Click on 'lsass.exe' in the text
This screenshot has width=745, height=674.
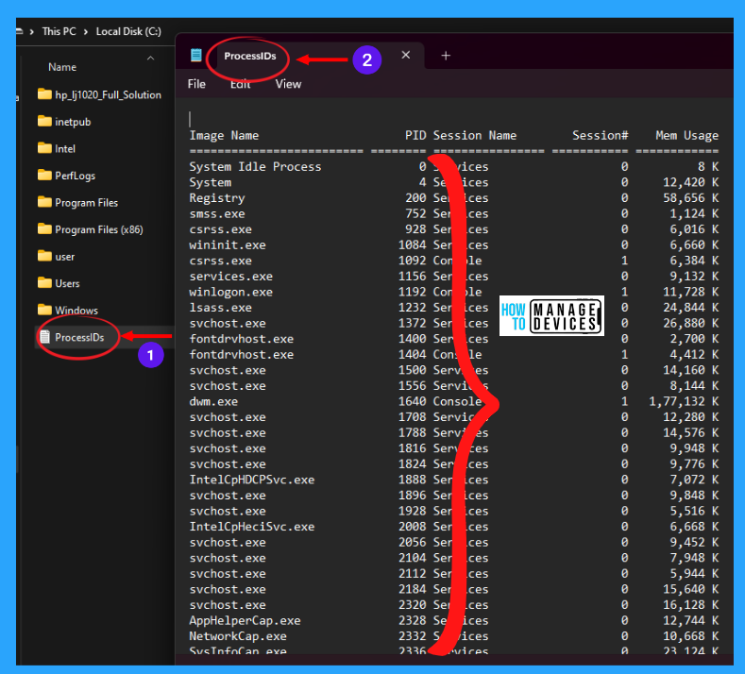coord(220,308)
